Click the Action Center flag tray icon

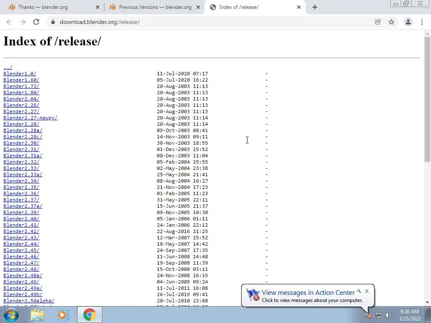click(368, 315)
